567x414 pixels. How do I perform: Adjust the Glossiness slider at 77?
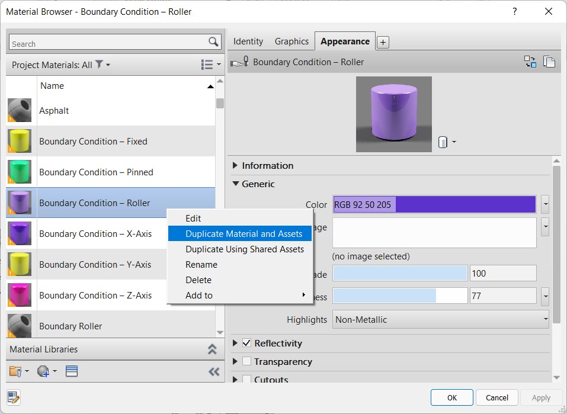pyautogui.click(x=400, y=296)
